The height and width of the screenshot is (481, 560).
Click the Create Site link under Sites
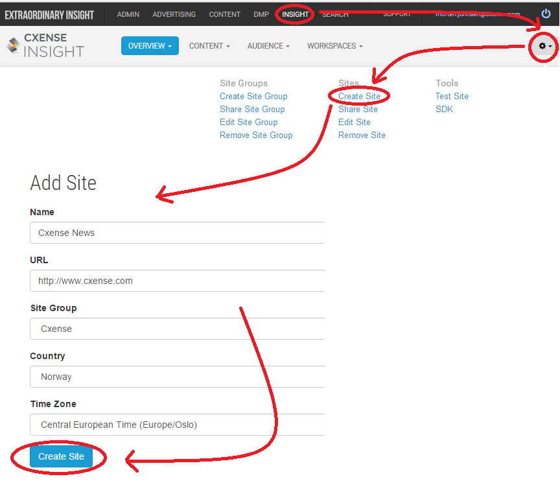[x=359, y=96]
